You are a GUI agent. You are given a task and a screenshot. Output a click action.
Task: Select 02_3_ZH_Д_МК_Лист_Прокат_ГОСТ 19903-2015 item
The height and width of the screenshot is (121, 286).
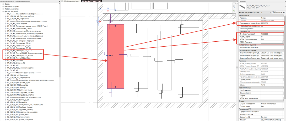25,105
